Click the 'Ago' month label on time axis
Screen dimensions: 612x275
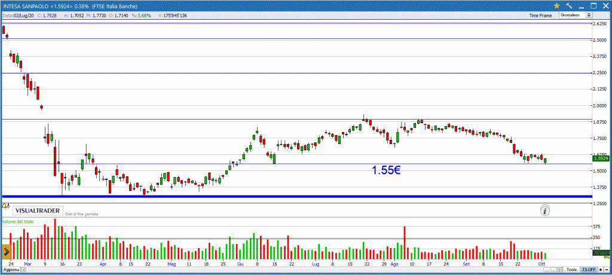click(394, 264)
